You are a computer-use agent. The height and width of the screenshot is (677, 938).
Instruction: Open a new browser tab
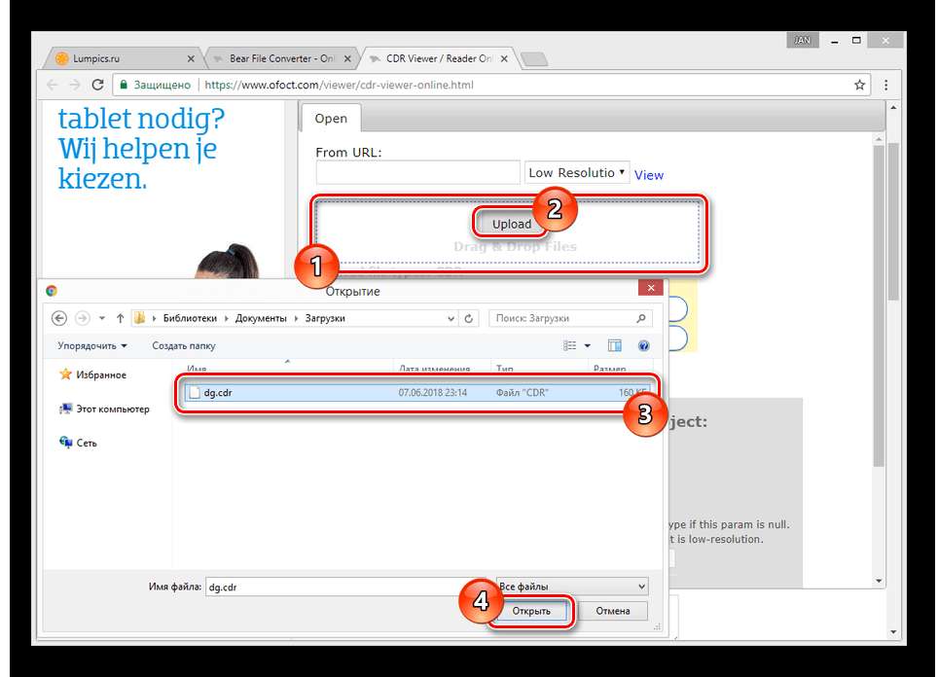tap(533, 58)
